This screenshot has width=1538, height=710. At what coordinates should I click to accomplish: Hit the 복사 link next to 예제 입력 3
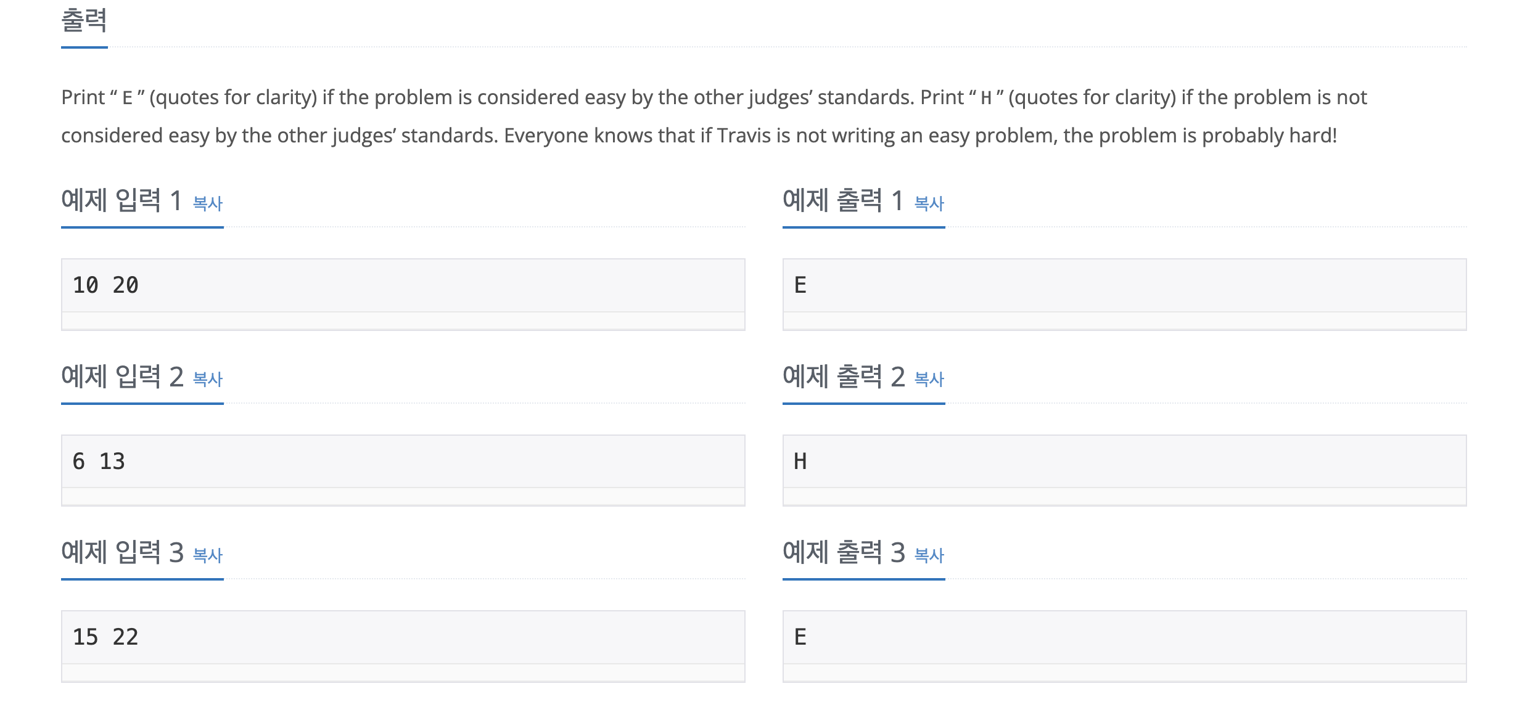click(207, 555)
